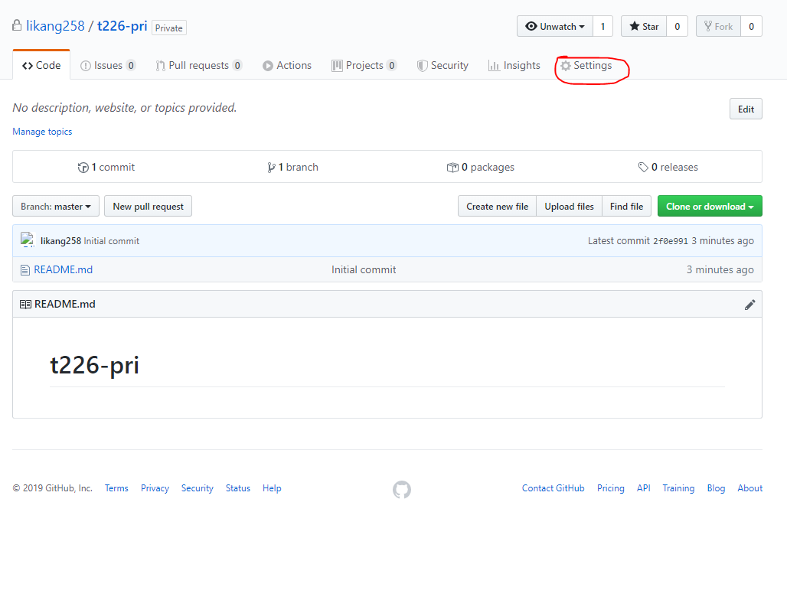Click the lock icon beside the repository name

[17, 25]
